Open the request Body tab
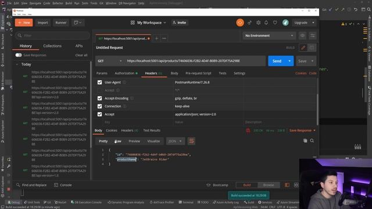Viewport: 372px width, 209px height. point(174,73)
